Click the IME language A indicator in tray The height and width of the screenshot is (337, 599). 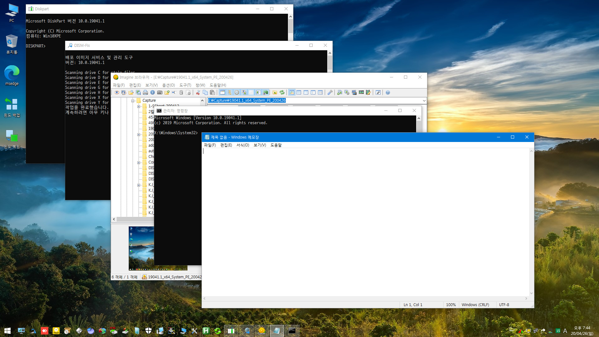click(x=565, y=331)
